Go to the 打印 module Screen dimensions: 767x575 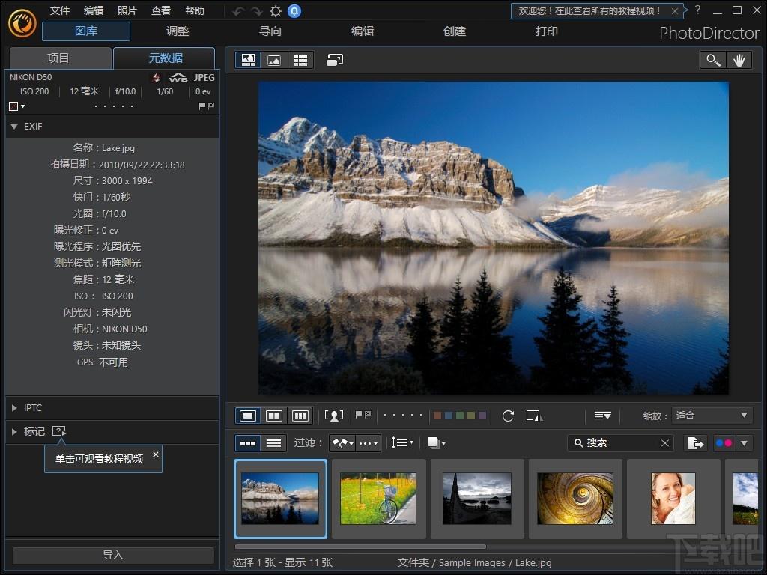[x=546, y=31]
